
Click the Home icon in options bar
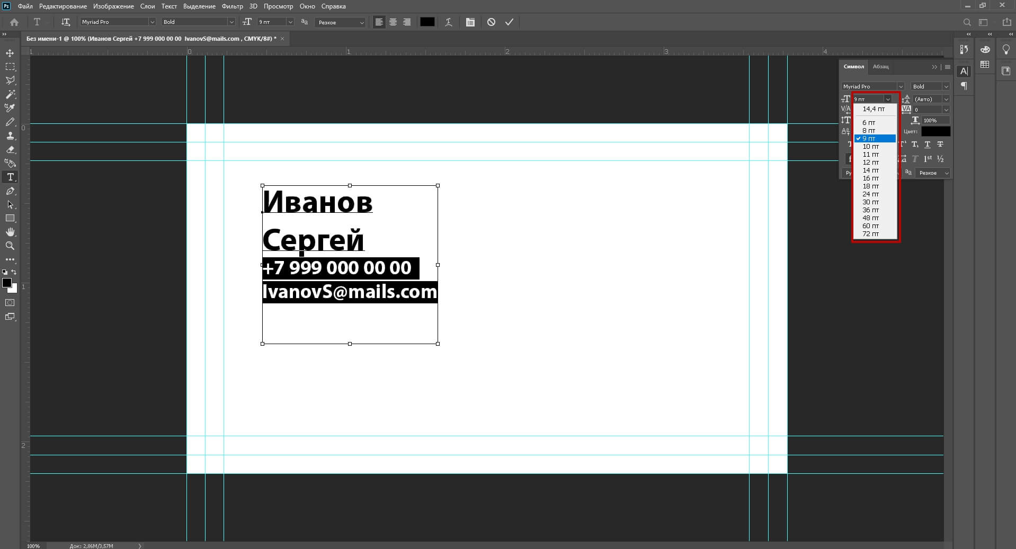click(x=14, y=22)
